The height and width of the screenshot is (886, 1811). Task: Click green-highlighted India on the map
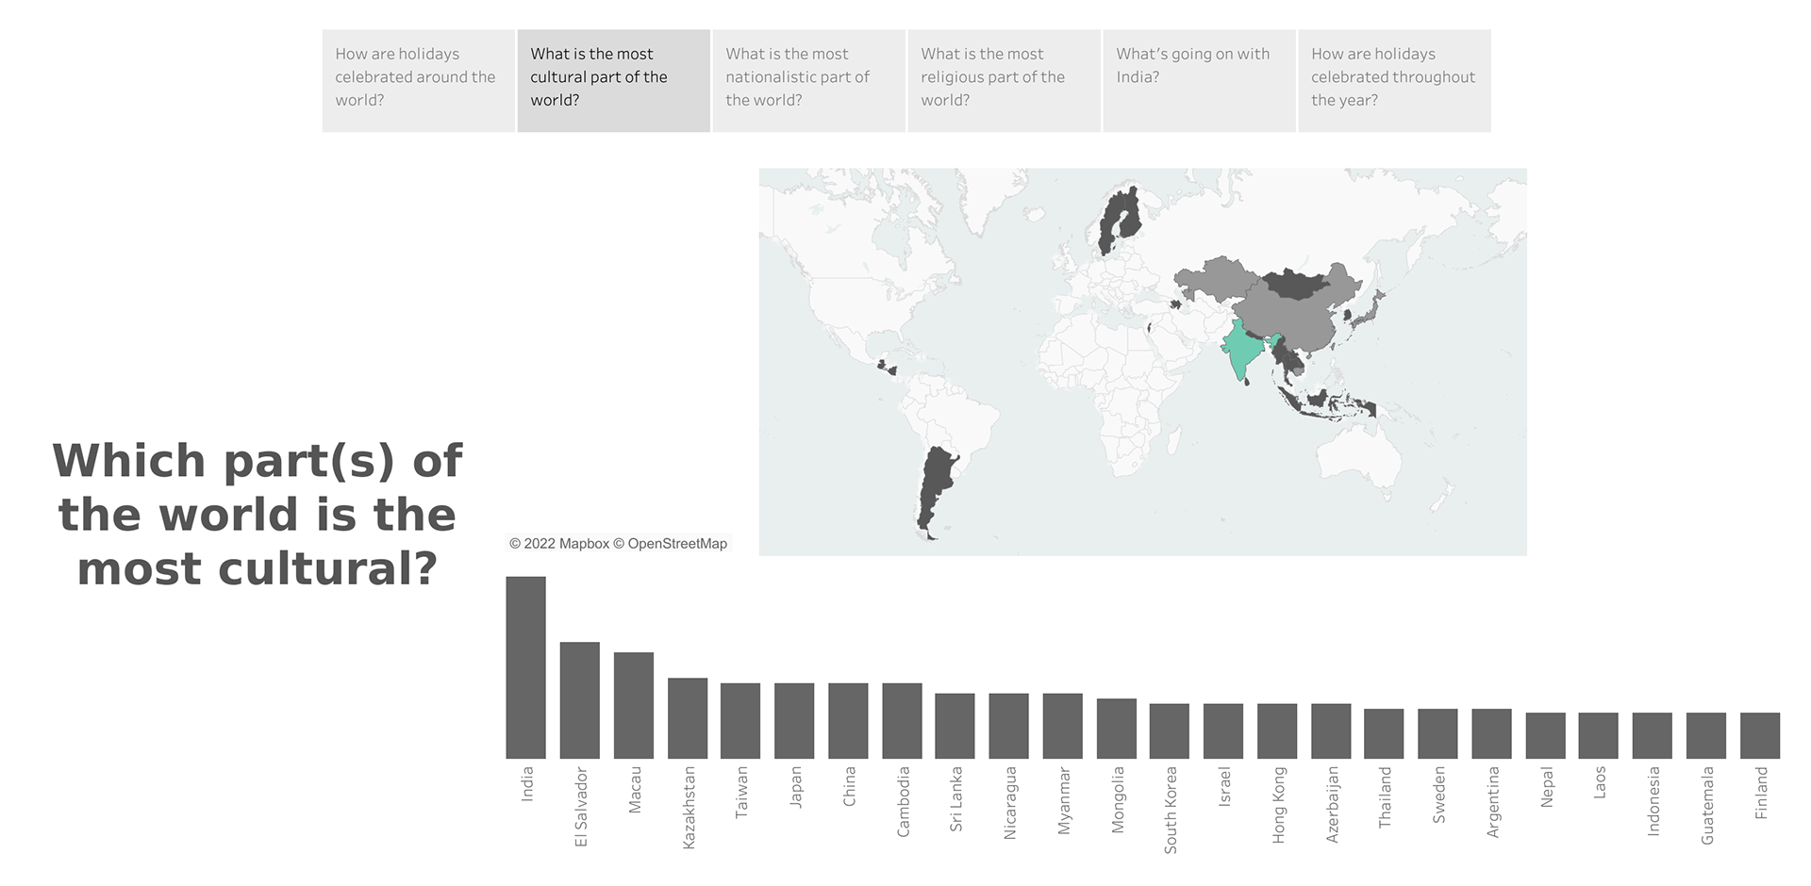pyautogui.click(x=1238, y=353)
